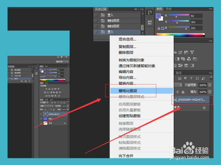Screen dimensions: 221x165
Task: Filter layers by shape in large Layers panel
Action: pyautogui.click(x=197, y=78)
